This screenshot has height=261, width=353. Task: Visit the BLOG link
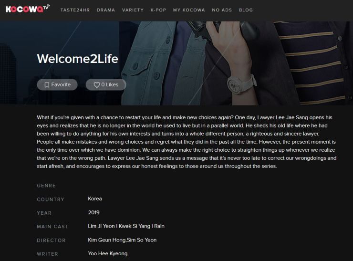[246, 10]
